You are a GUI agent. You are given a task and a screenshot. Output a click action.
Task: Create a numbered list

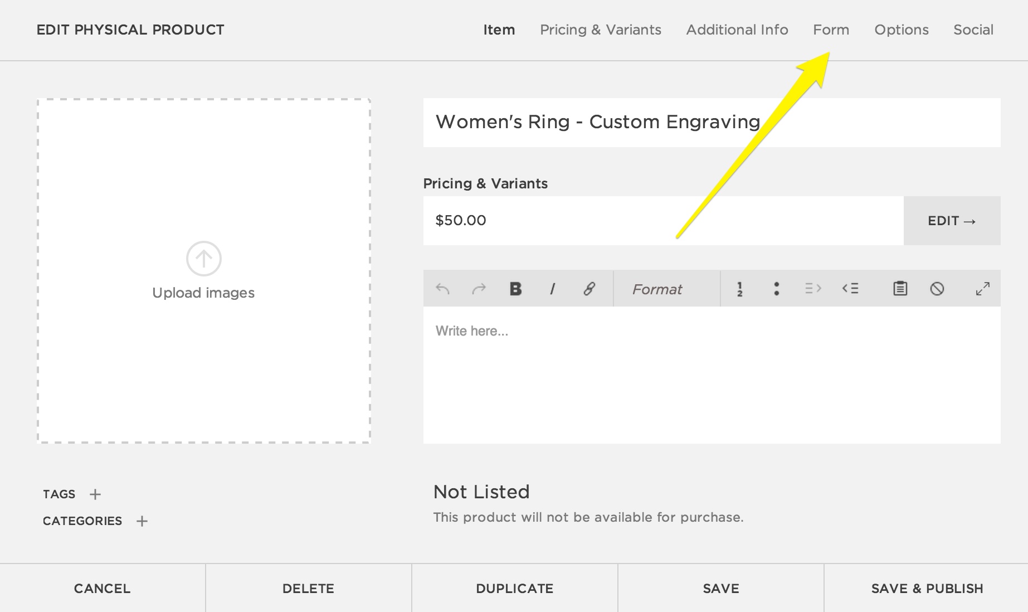click(x=739, y=289)
